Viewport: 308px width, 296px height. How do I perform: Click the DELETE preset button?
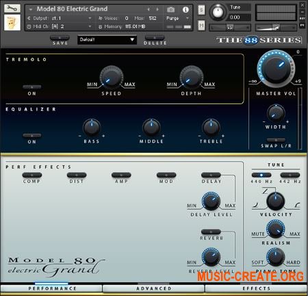tap(155, 38)
